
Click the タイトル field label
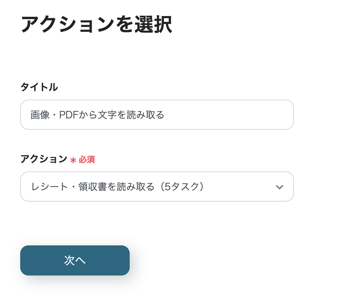(39, 87)
